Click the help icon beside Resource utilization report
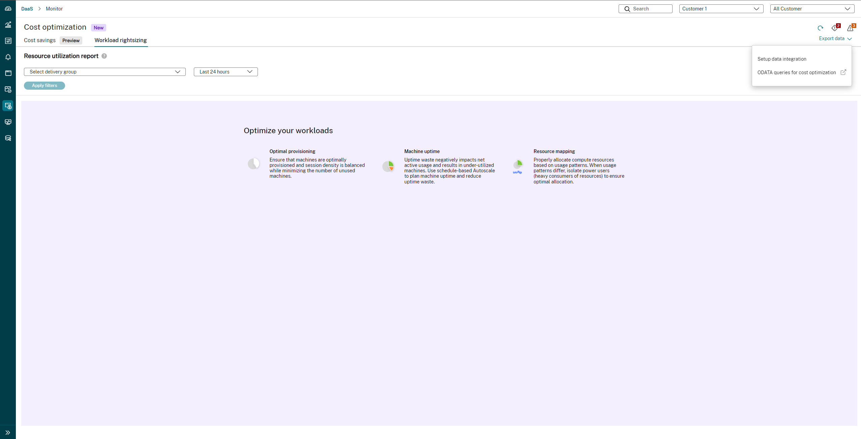 (104, 56)
